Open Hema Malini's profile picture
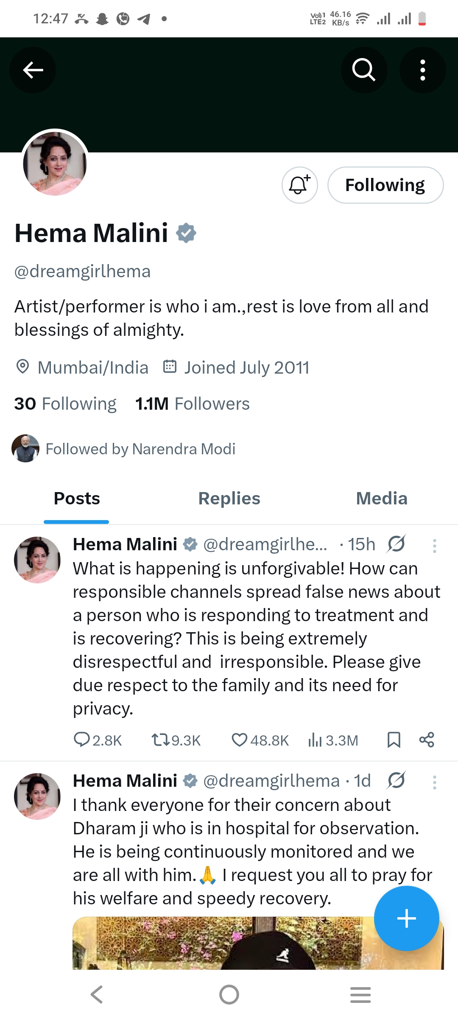The image size is (458, 1019). pos(55,163)
